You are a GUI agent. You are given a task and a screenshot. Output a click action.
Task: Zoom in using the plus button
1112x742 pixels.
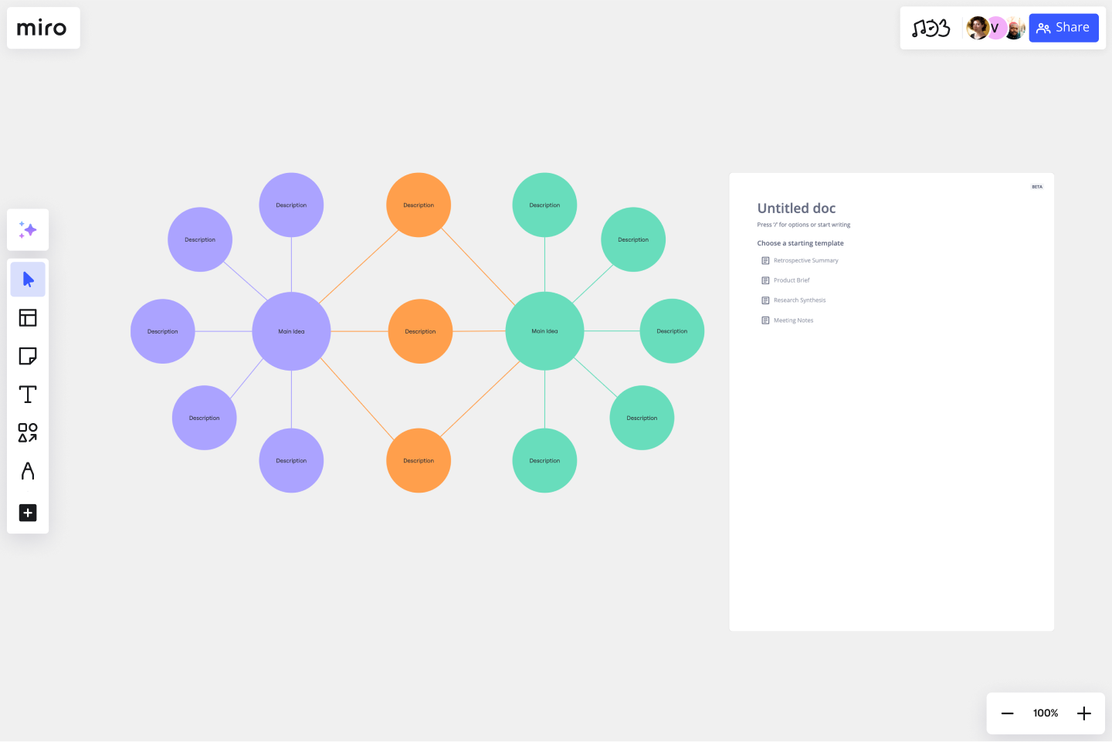[1083, 713]
